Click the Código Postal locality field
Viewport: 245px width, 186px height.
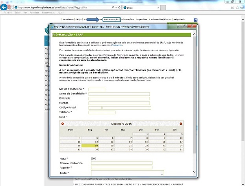coord(126,108)
